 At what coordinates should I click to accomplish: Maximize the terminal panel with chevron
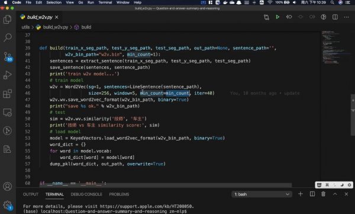pyautogui.click(x=335, y=194)
